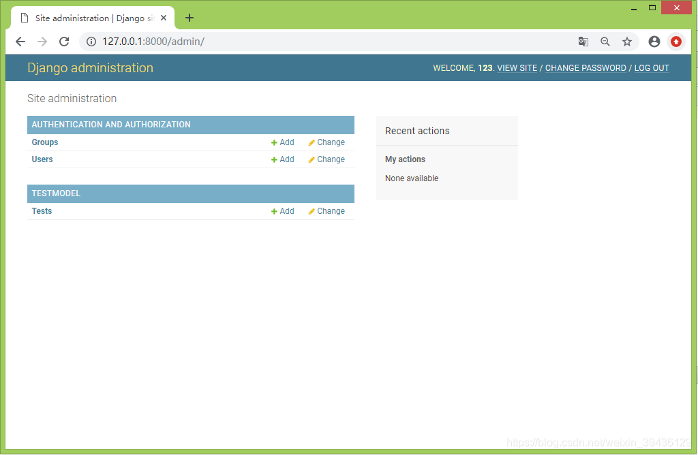Open the Users model link
The image size is (698, 455).
click(x=42, y=159)
